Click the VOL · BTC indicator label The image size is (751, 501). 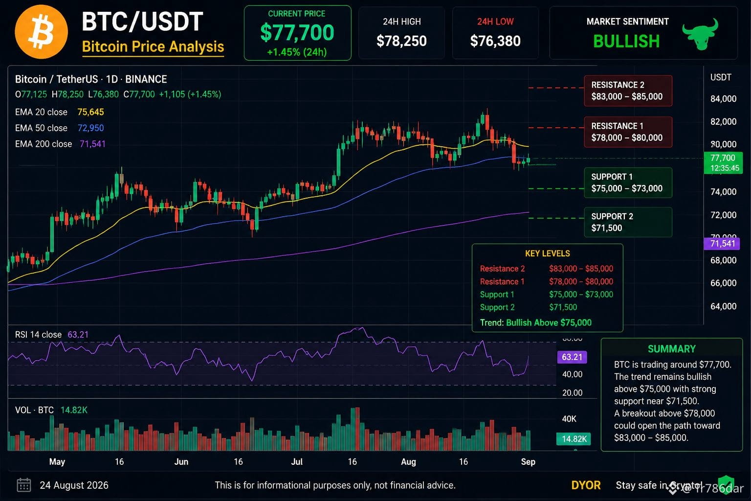tap(34, 410)
